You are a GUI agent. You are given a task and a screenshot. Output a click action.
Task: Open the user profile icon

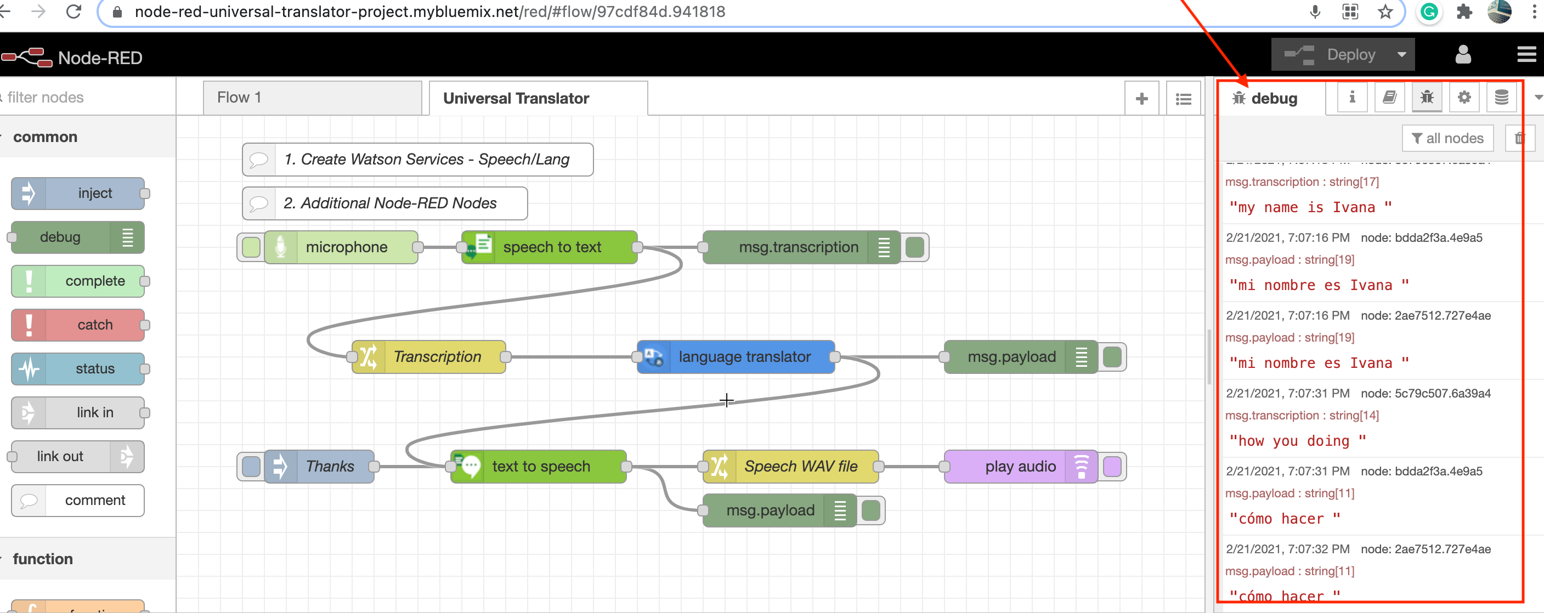(x=1462, y=55)
